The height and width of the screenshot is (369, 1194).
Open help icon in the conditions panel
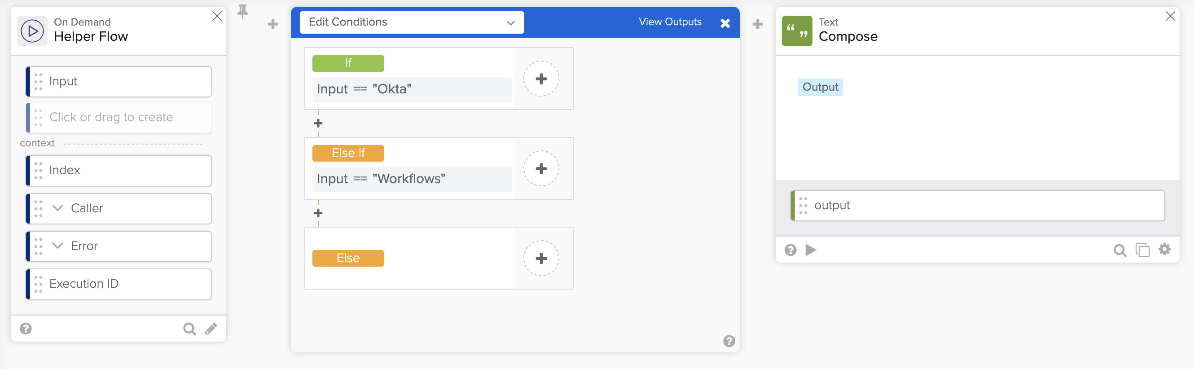(x=729, y=341)
